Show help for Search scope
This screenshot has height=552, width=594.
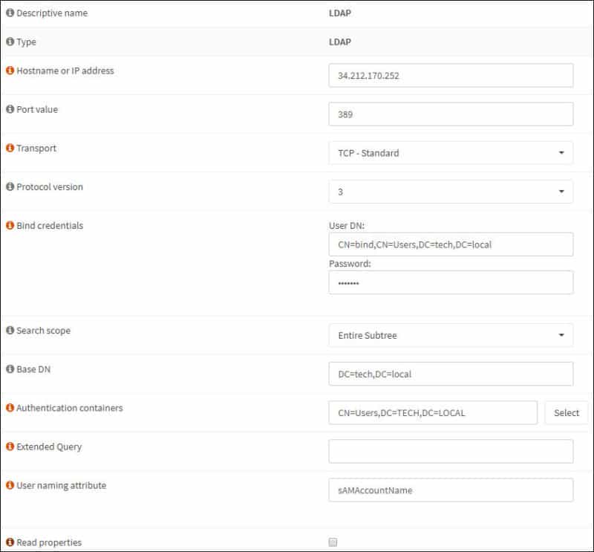tap(10, 331)
